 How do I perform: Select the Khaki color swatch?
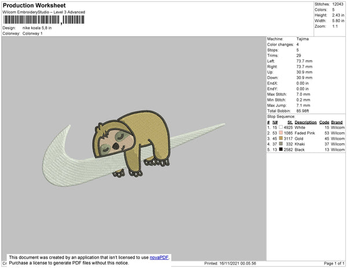pos(281,144)
